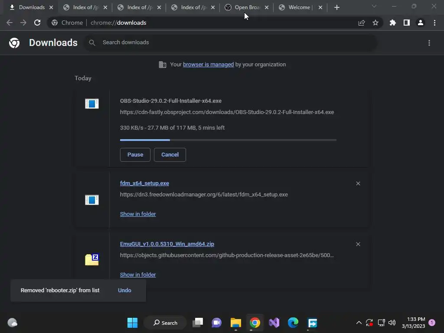Focus the Search downloads field

(231, 42)
